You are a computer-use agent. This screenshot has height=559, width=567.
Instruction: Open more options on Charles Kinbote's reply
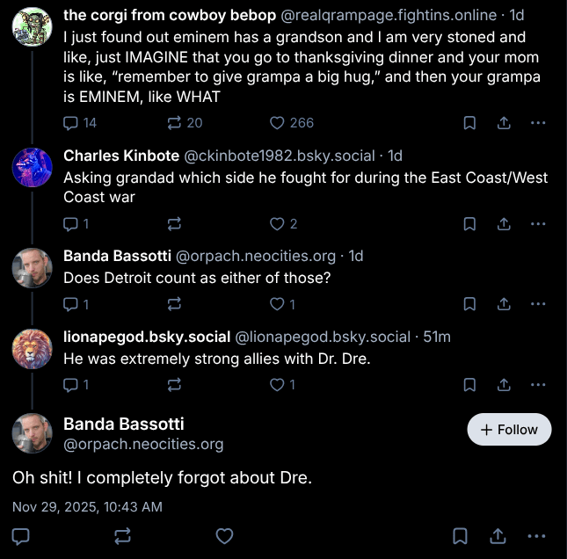click(x=538, y=224)
